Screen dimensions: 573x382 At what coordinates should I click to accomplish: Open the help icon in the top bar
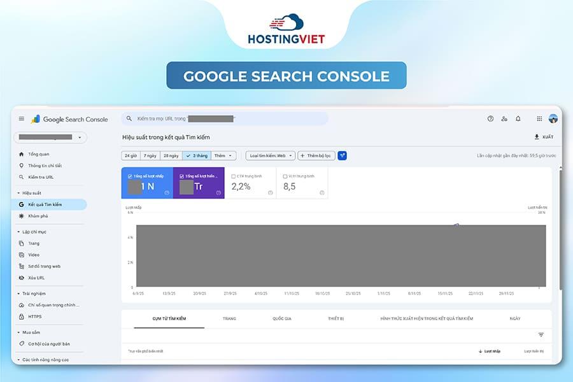[x=490, y=119]
